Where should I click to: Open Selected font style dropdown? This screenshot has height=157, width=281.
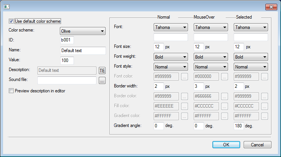(x=250, y=67)
